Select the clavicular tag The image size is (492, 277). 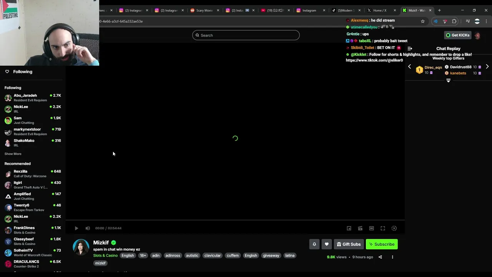click(x=213, y=255)
